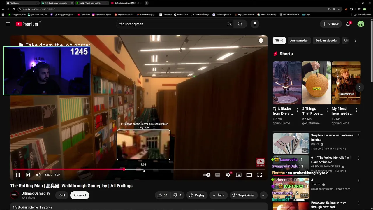This screenshot has width=373, height=210.
Task: Switch to Yeni Sekme browser tab
Action: (x=22, y=3)
